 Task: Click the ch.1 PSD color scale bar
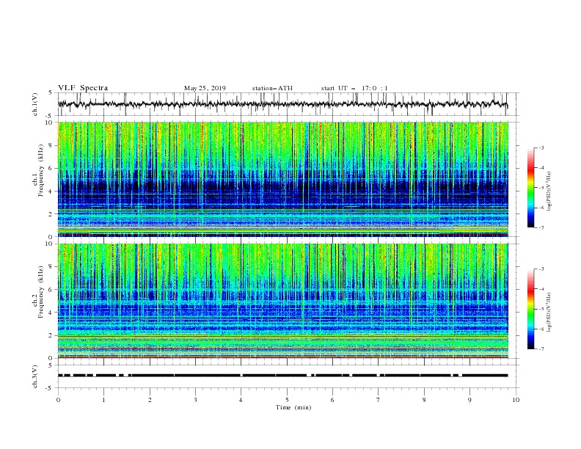[530, 188]
